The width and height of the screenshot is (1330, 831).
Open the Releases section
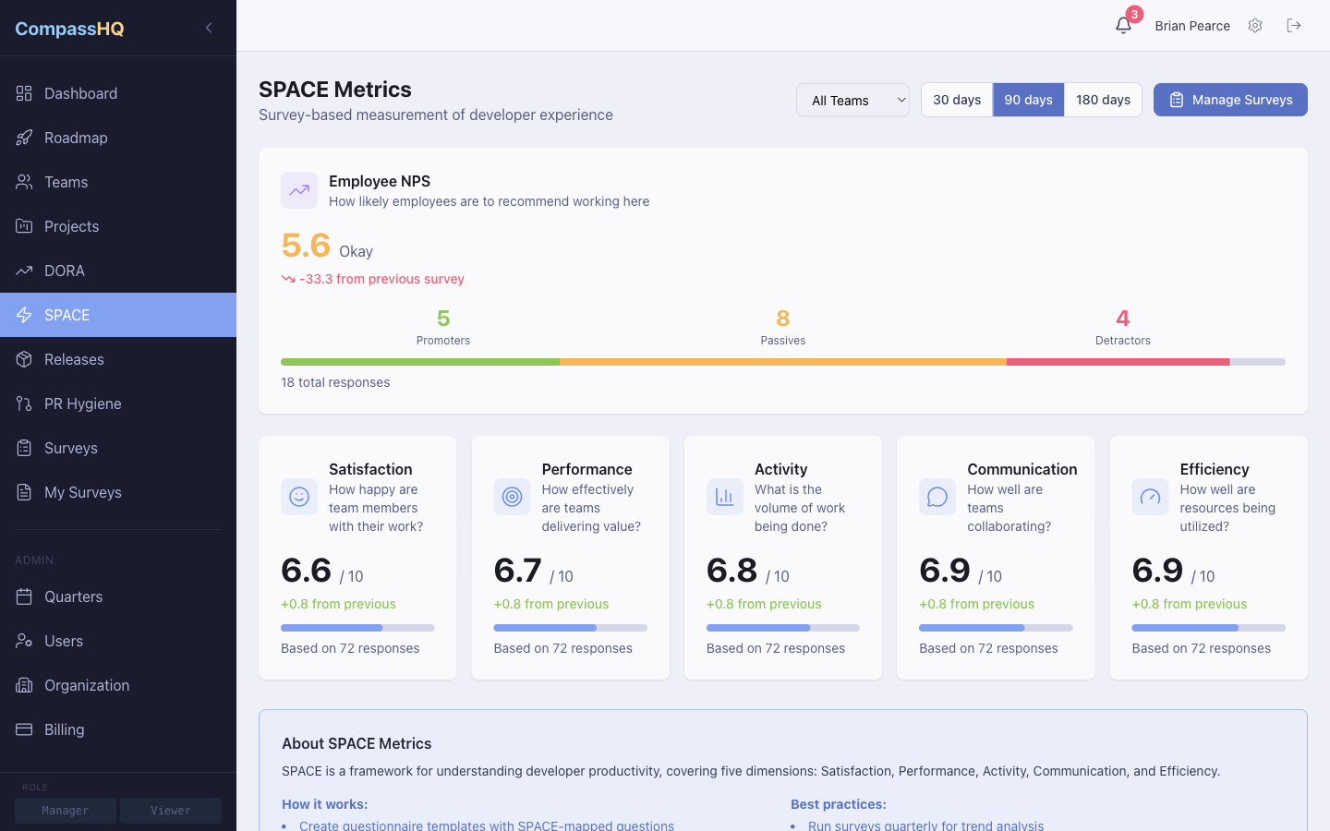click(x=76, y=359)
